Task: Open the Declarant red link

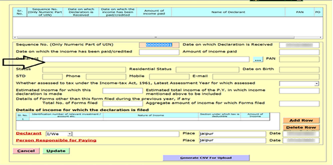Action: [29, 134]
